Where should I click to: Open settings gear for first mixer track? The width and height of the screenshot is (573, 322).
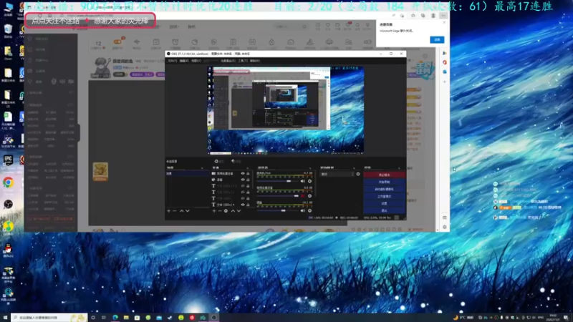[310, 181]
